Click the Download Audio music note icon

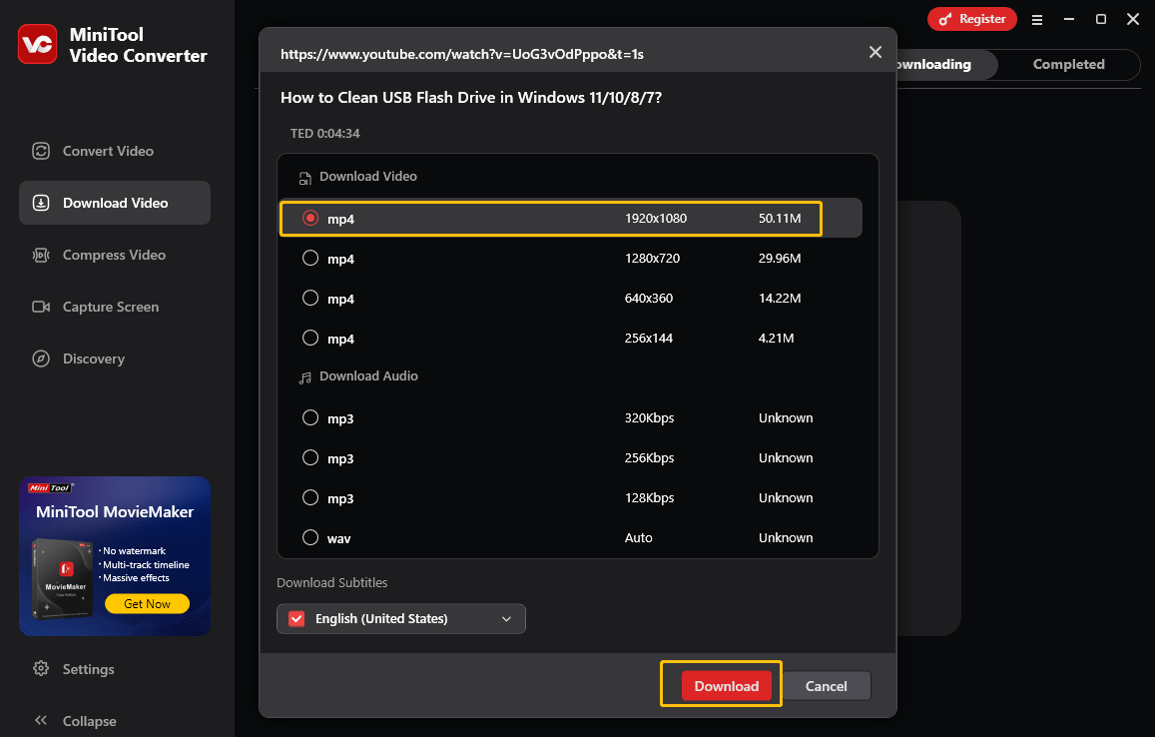click(x=304, y=377)
